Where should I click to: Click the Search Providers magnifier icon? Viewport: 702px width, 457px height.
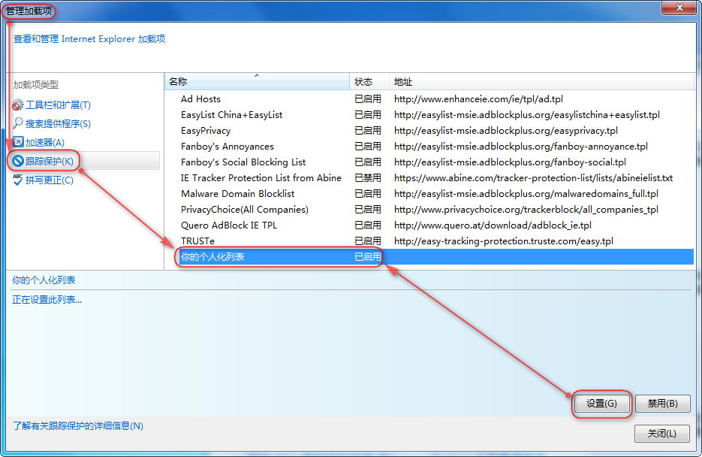[18, 123]
